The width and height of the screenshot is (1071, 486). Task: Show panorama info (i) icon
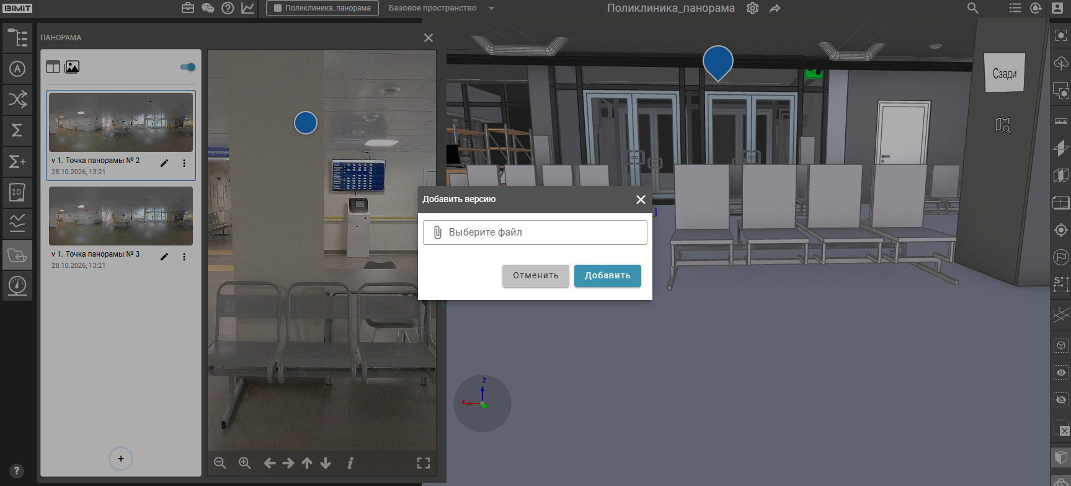[x=350, y=463]
